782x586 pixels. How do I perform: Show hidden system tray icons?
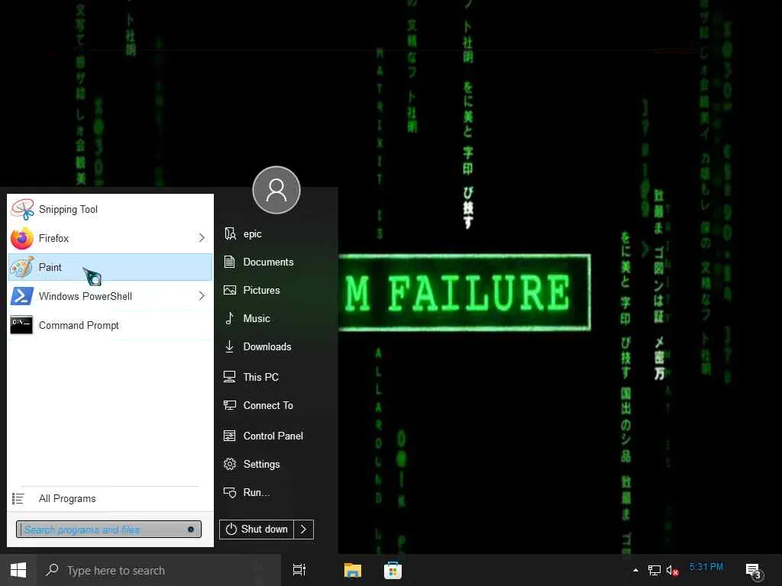(635, 570)
